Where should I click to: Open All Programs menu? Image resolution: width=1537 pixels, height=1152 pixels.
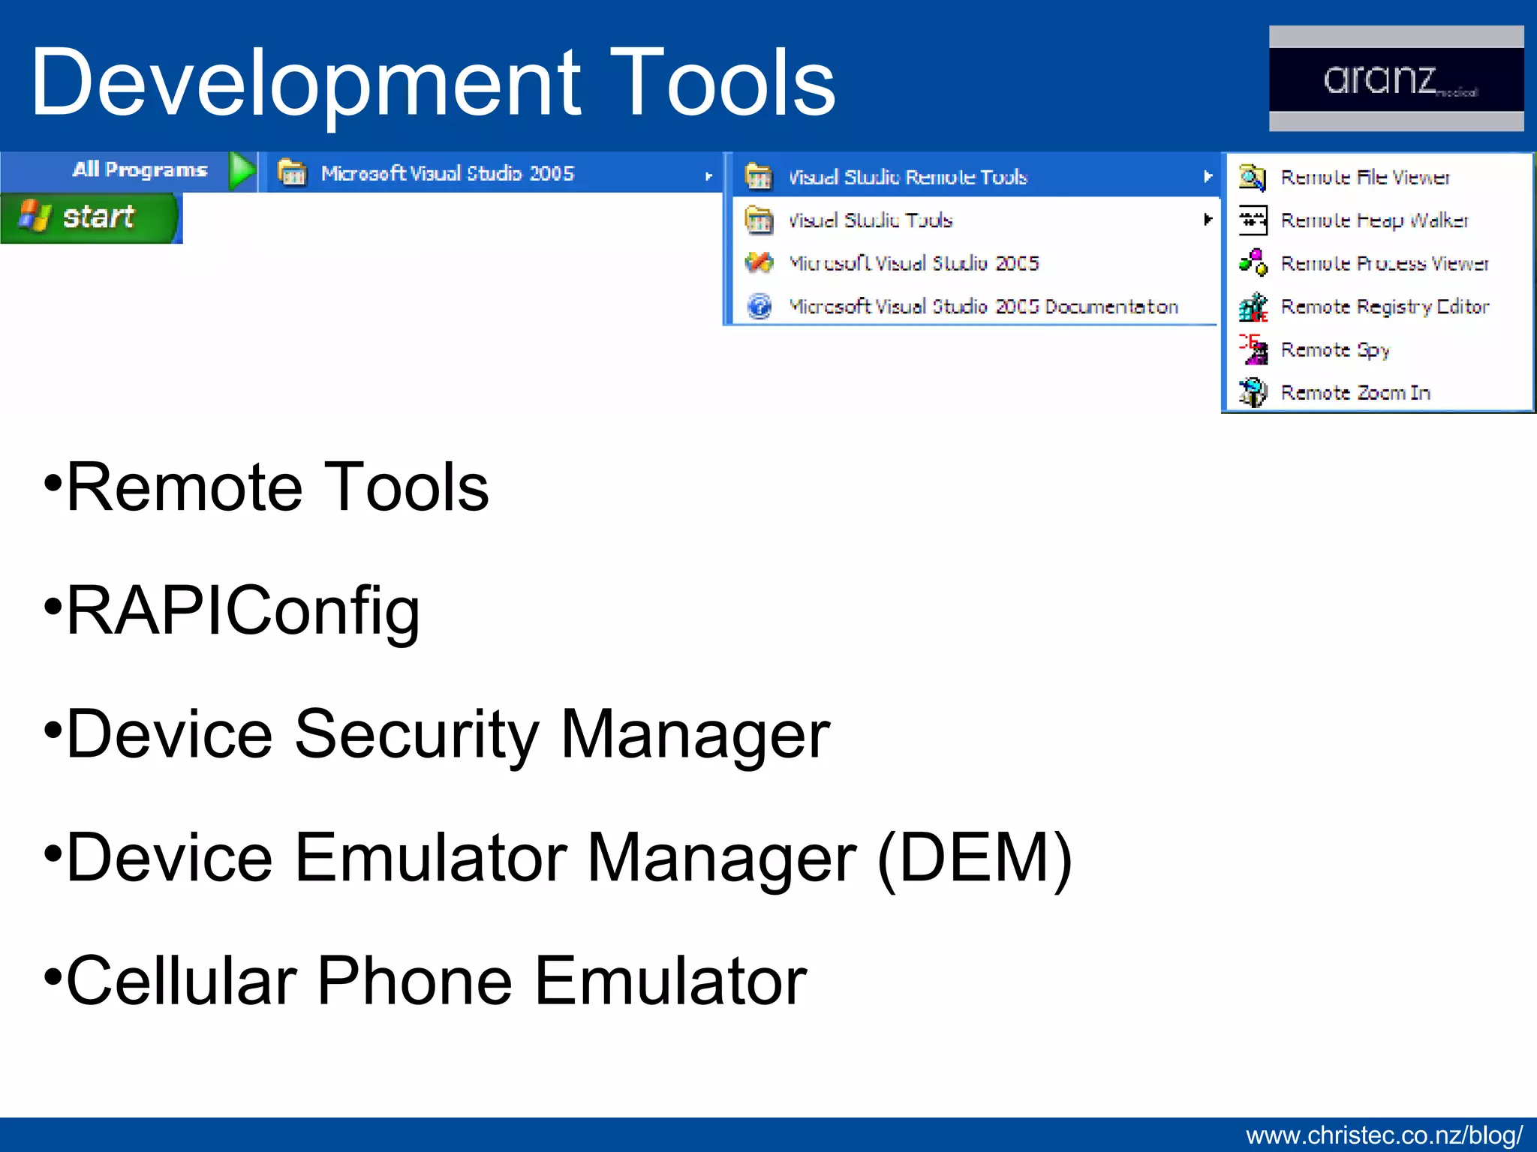(129, 171)
